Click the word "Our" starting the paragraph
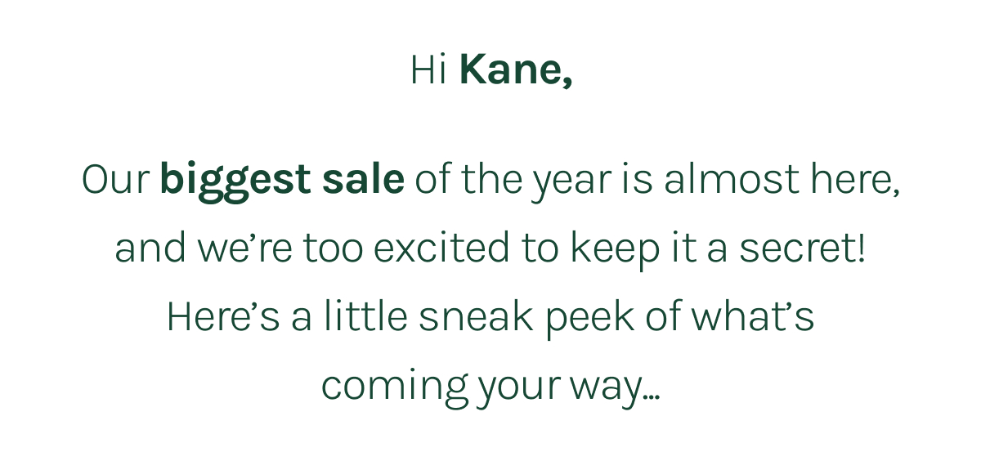981x461 pixels. coord(115,180)
